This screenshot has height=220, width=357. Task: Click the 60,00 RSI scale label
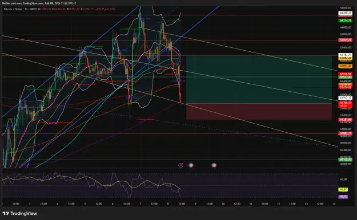pyautogui.click(x=343, y=180)
